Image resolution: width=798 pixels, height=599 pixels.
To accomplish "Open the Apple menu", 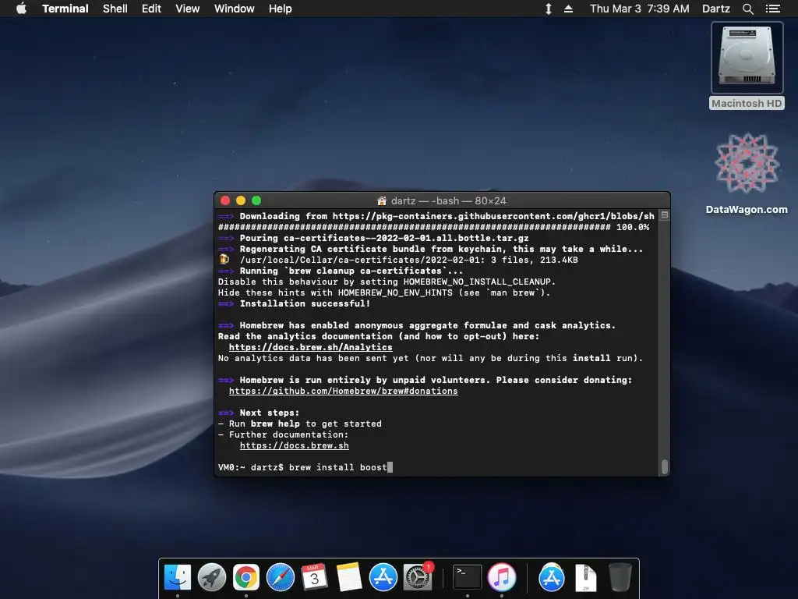I will click(x=21, y=9).
